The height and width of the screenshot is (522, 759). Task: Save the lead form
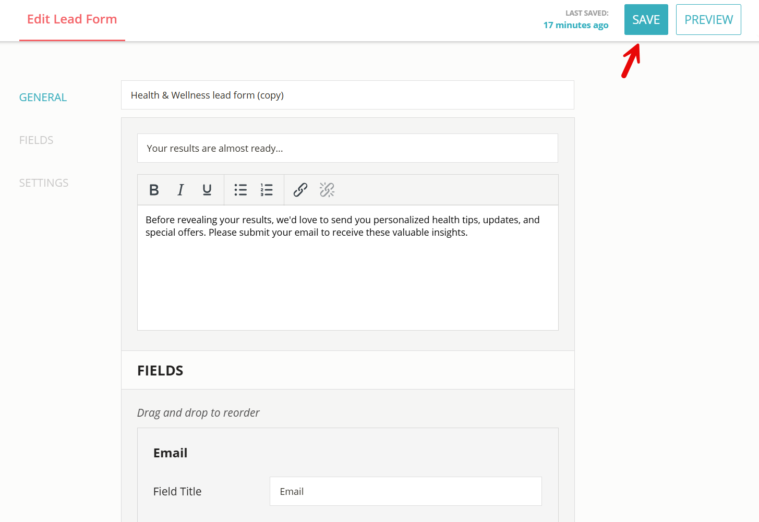coord(646,20)
